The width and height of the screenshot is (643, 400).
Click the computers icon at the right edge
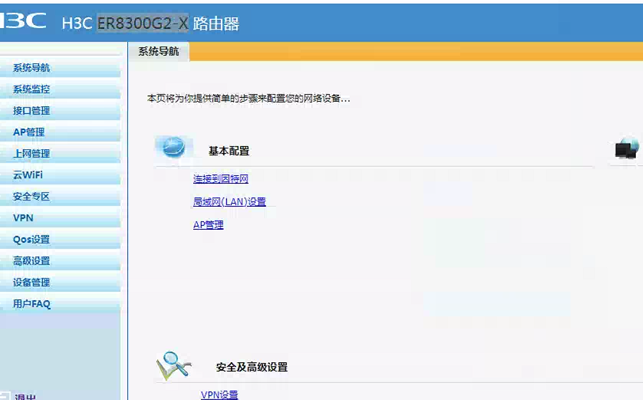626,148
